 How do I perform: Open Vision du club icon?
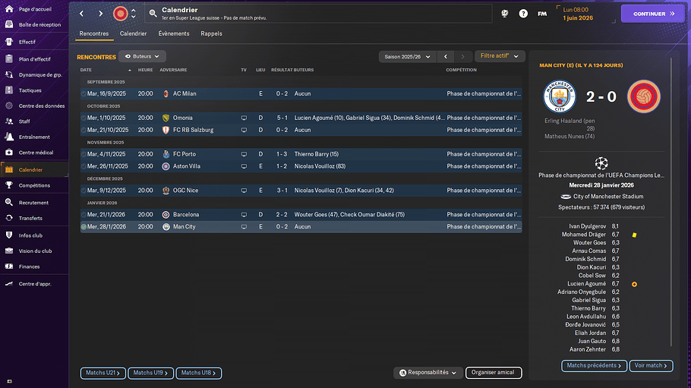pyautogui.click(x=9, y=251)
